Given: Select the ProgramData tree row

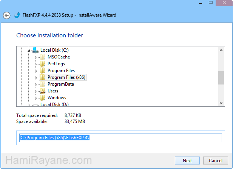Looking at the screenshot, I should pos(61,84).
